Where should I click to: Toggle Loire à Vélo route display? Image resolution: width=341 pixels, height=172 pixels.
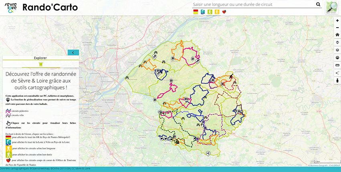click(203, 12)
